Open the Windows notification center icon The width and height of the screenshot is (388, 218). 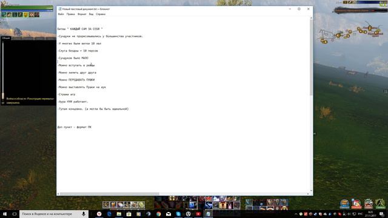[382, 214]
